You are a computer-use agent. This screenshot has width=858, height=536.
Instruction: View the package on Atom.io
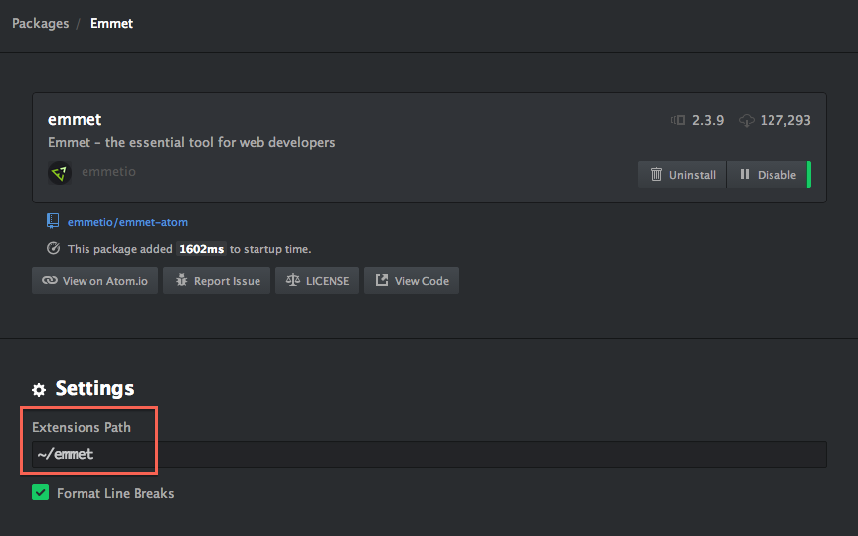click(x=94, y=280)
